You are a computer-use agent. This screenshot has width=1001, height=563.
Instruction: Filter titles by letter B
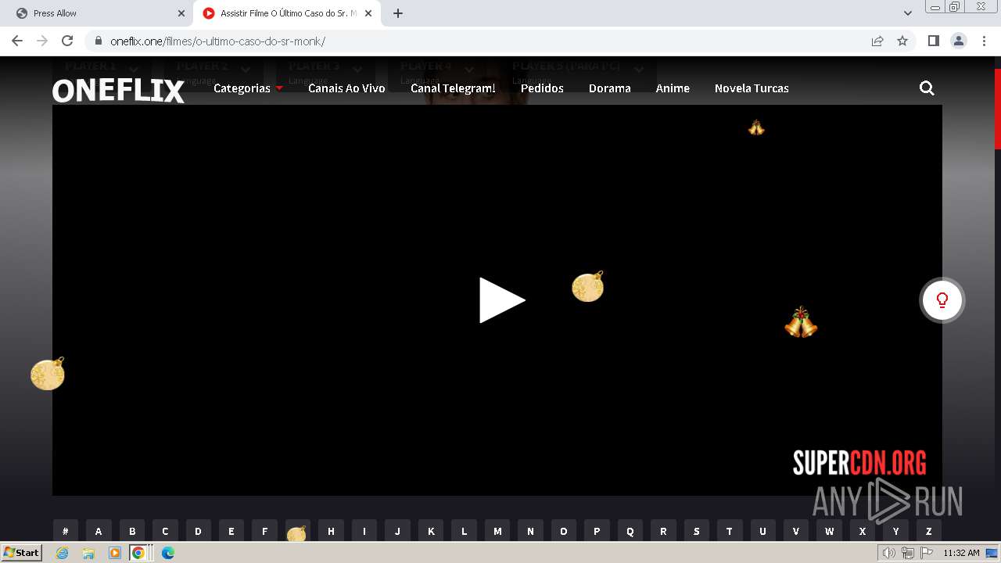(132, 531)
